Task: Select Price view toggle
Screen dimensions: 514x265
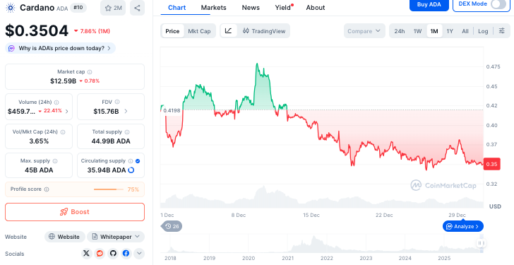Action: click(x=172, y=31)
